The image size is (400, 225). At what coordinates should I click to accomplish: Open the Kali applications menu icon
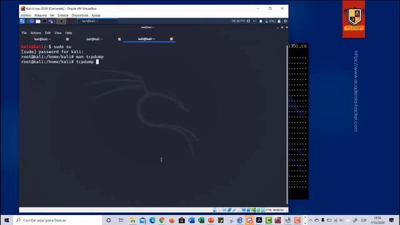22,21
